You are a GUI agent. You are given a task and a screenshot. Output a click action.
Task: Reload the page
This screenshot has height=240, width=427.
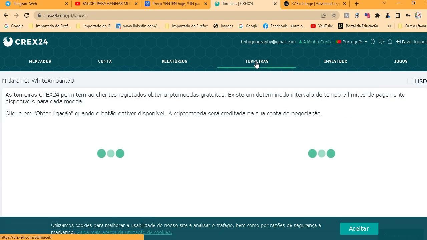27,15
